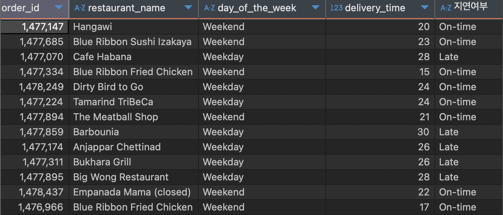Open restaurant_name column dropdown arrow

tap(188, 8)
